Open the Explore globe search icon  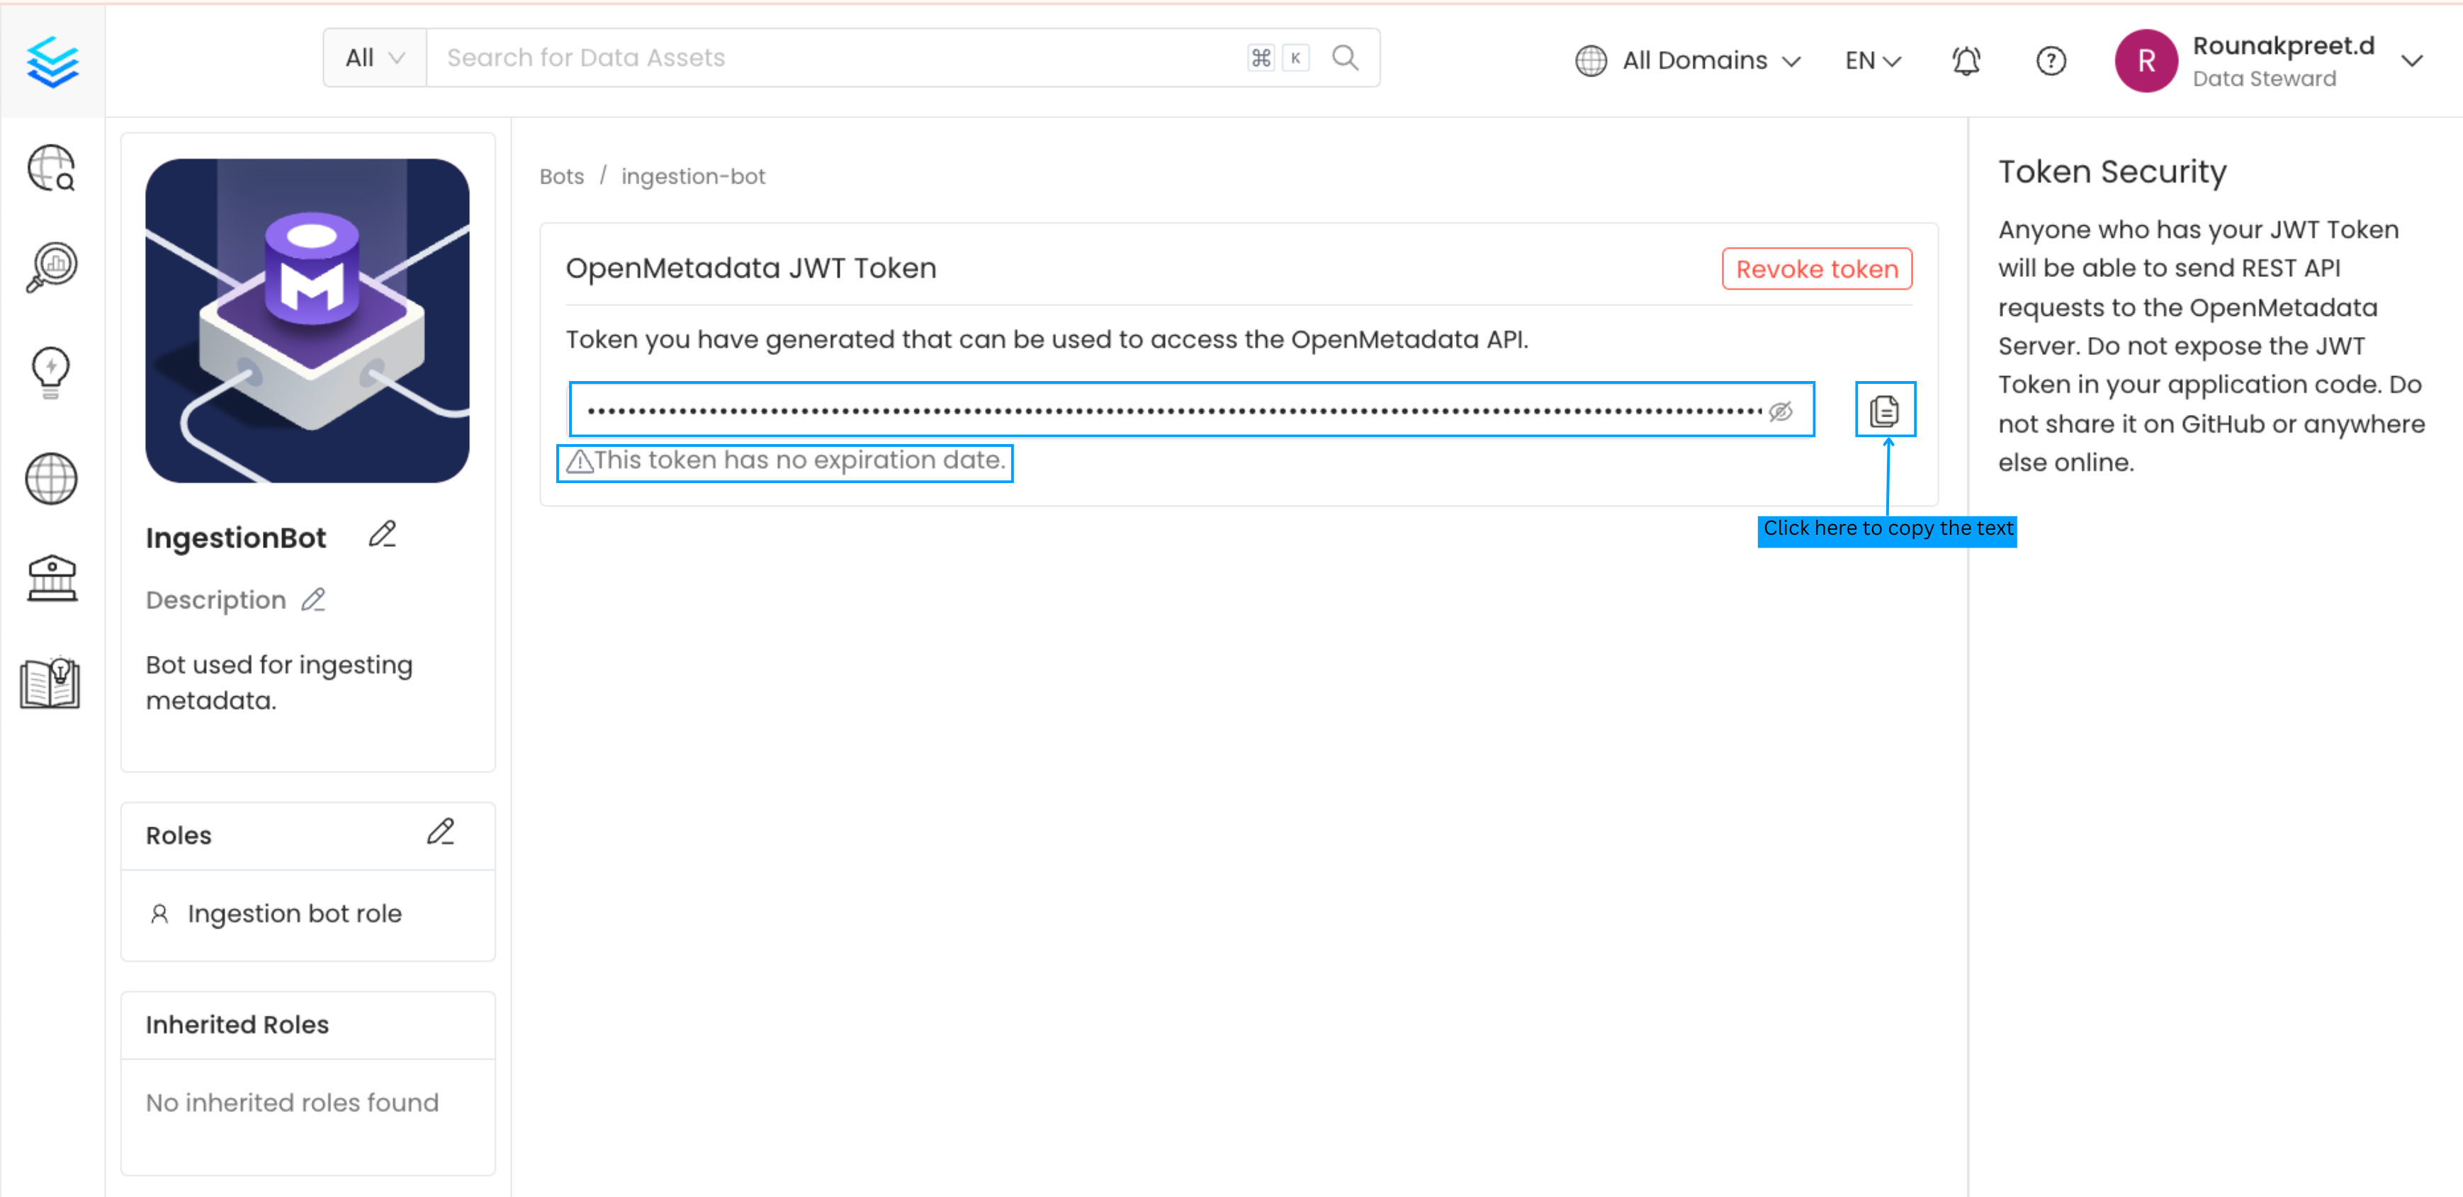[x=52, y=169]
